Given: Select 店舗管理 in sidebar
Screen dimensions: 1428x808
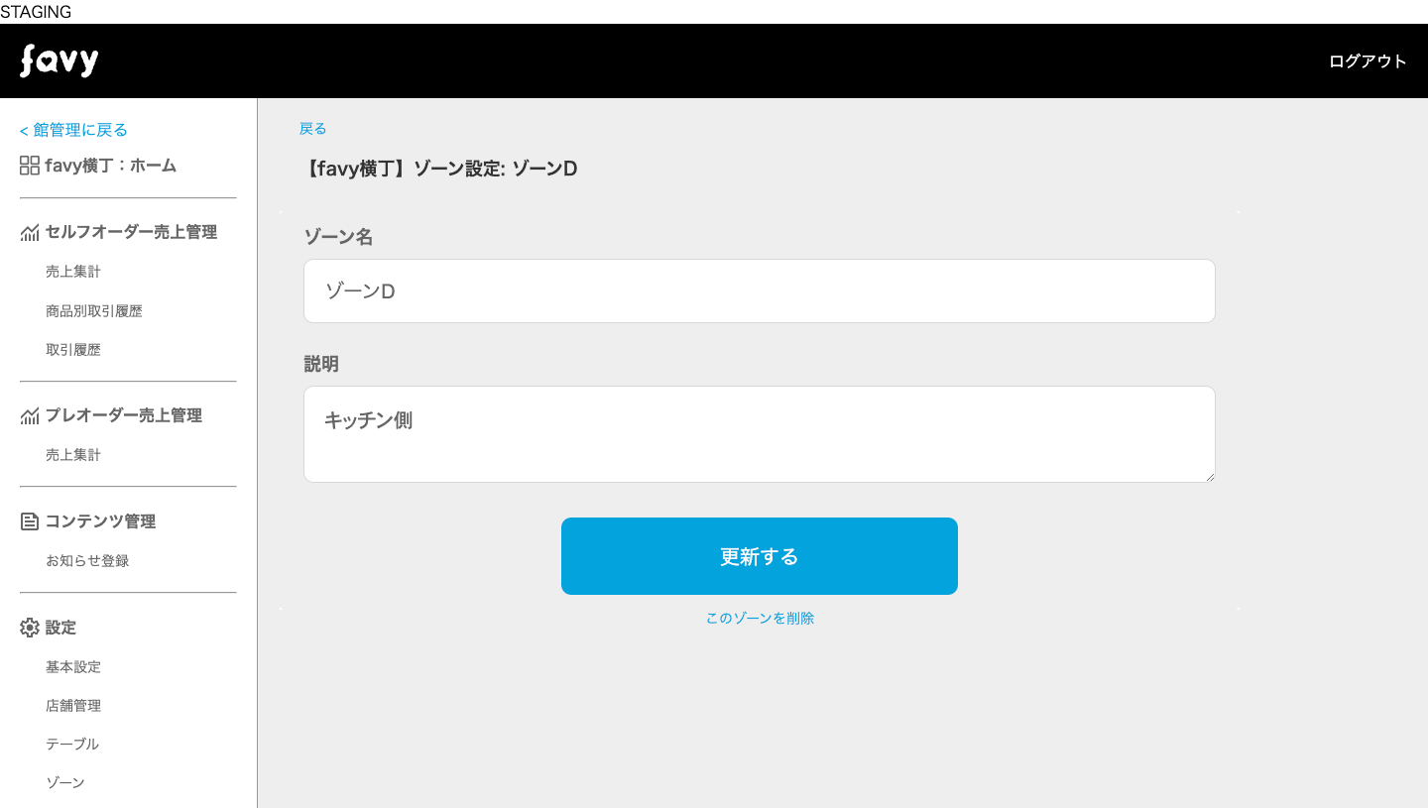Looking at the screenshot, I should pos(73,706).
